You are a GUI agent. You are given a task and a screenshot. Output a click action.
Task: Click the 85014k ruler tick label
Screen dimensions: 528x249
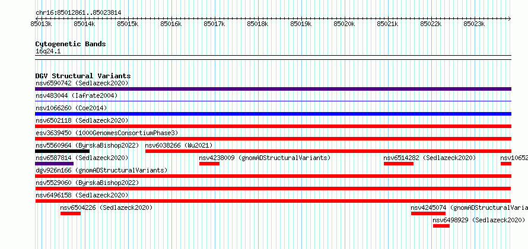[84, 24]
